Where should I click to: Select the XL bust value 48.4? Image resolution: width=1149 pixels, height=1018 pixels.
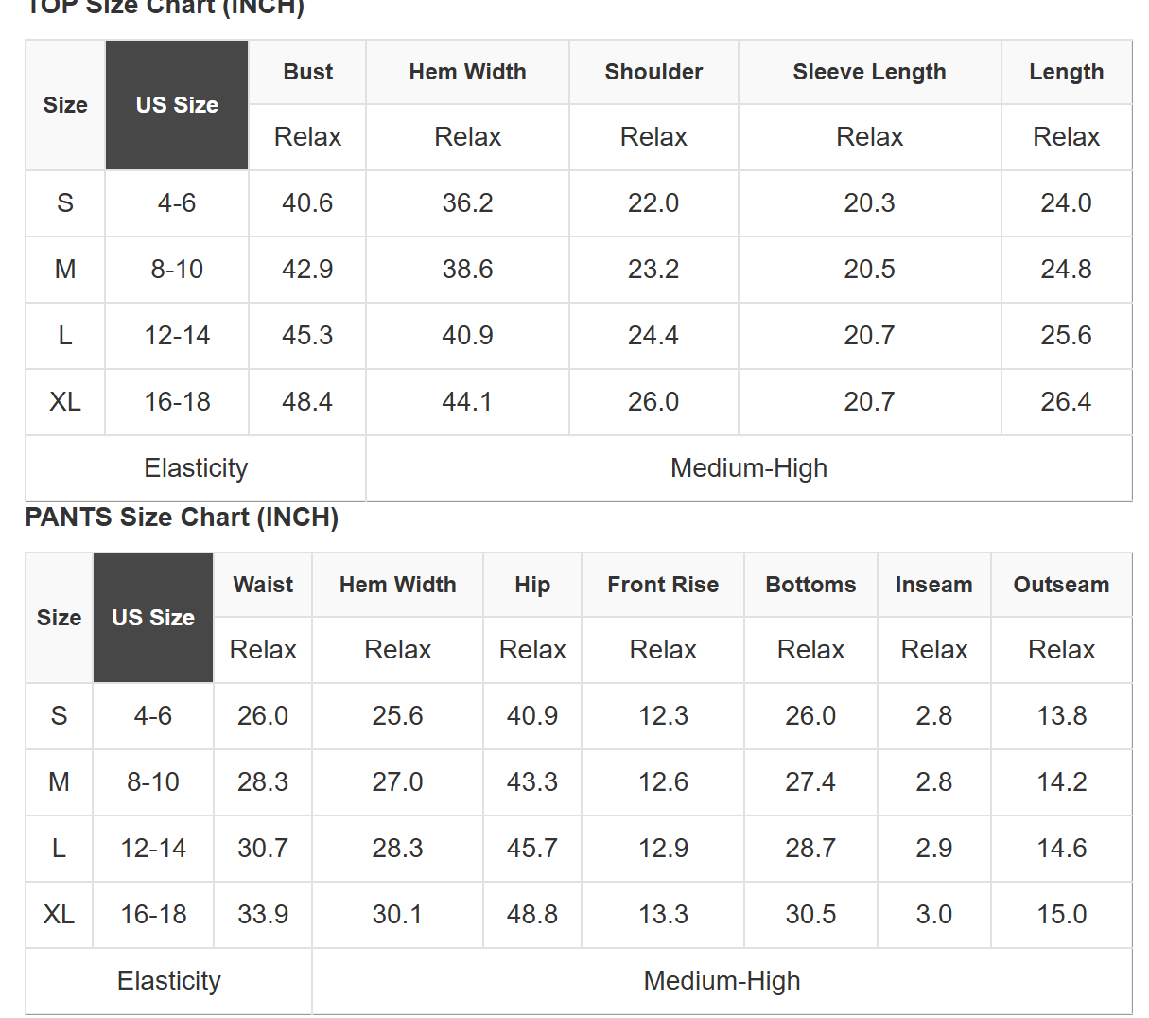(307, 402)
